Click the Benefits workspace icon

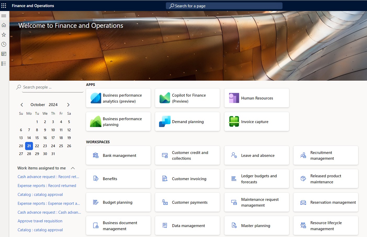[96, 179]
